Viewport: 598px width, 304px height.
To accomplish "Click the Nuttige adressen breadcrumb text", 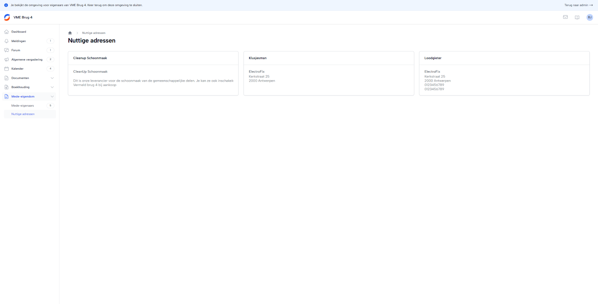I will [93, 33].
